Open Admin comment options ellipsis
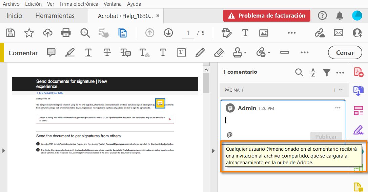 pos(338,108)
